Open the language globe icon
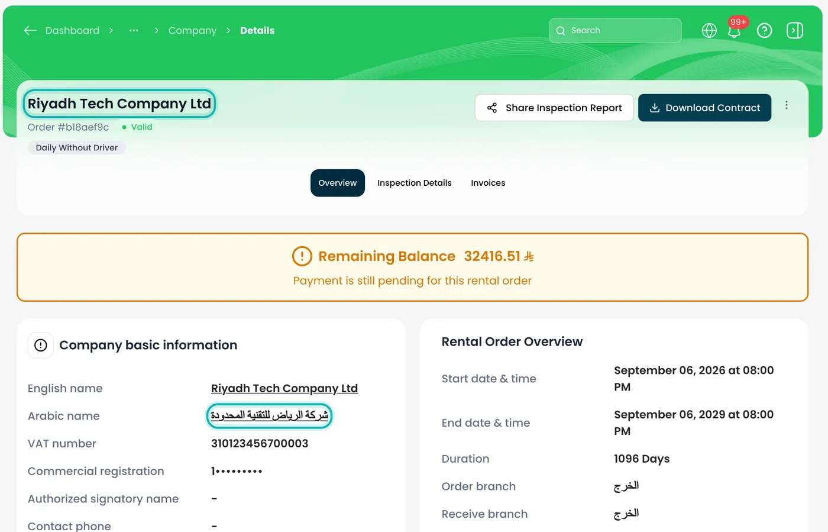The height and width of the screenshot is (532, 828). pyautogui.click(x=709, y=30)
